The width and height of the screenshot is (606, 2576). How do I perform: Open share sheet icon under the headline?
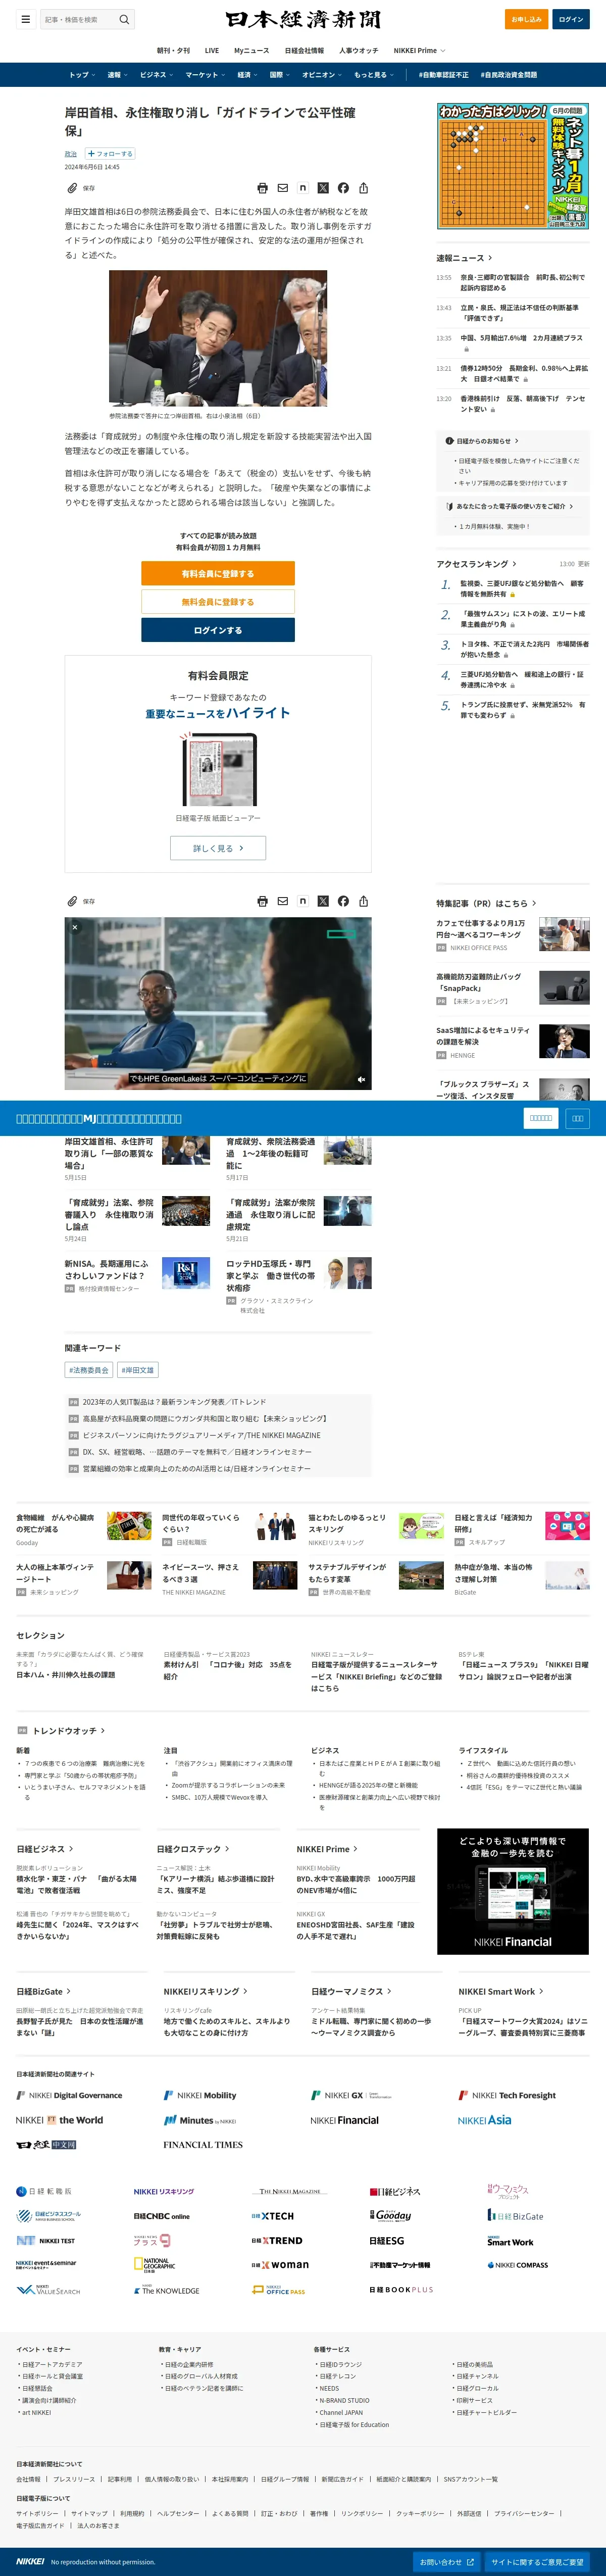[x=364, y=188]
